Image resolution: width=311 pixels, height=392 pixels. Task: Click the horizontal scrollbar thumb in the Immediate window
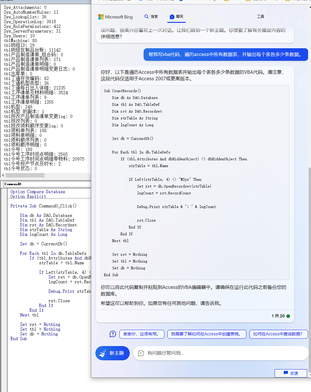point(25,175)
